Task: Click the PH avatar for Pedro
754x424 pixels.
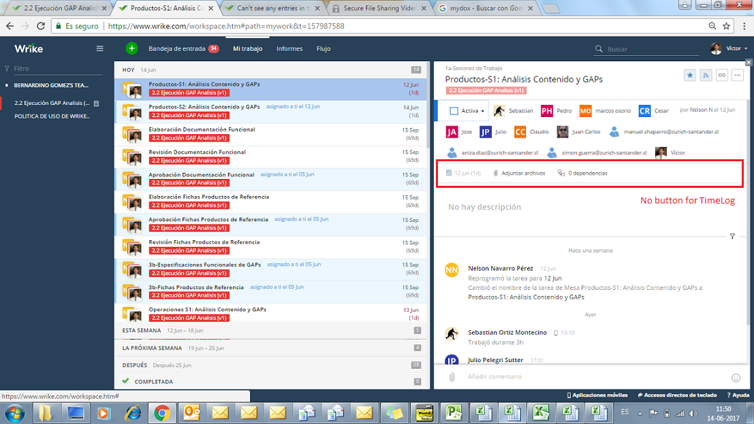Action: point(547,111)
